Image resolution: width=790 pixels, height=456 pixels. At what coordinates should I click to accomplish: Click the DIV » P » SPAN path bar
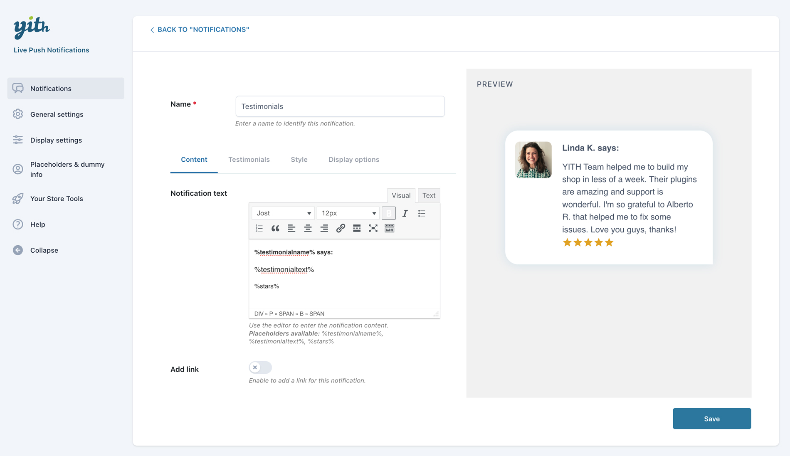pyautogui.click(x=289, y=314)
